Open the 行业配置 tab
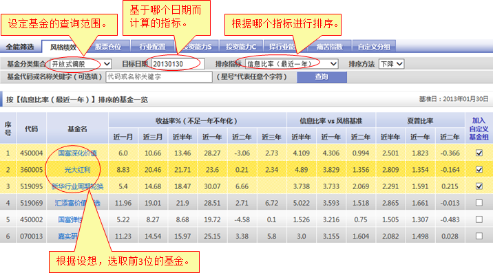Screen dimensions: 493x273 pos(152,47)
